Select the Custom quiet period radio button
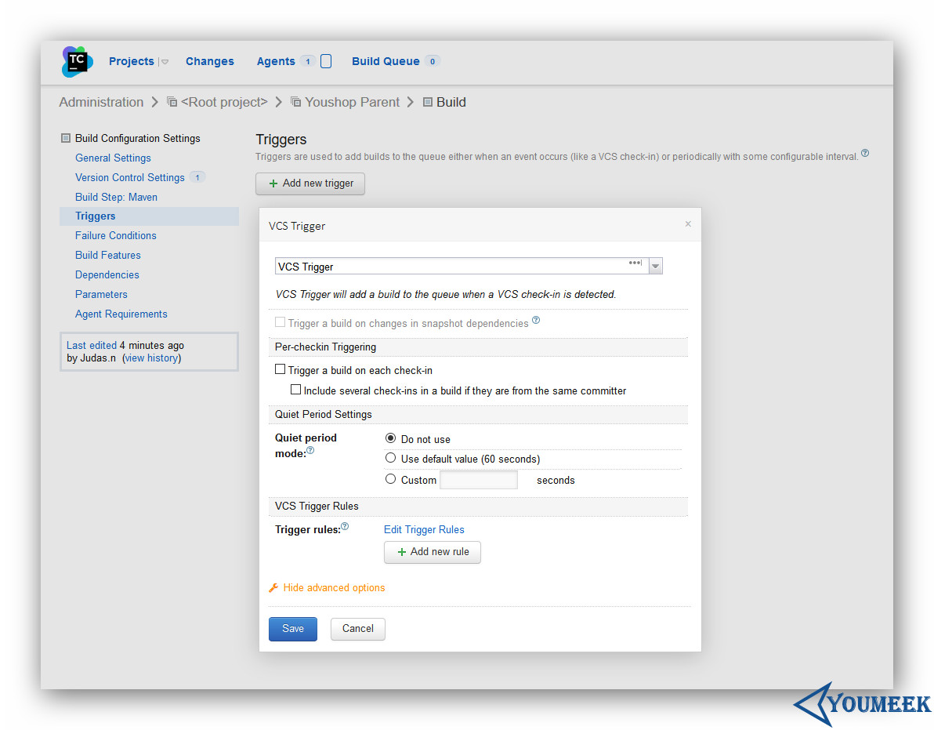This screenshot has width=934, height=730. point(390,478)
